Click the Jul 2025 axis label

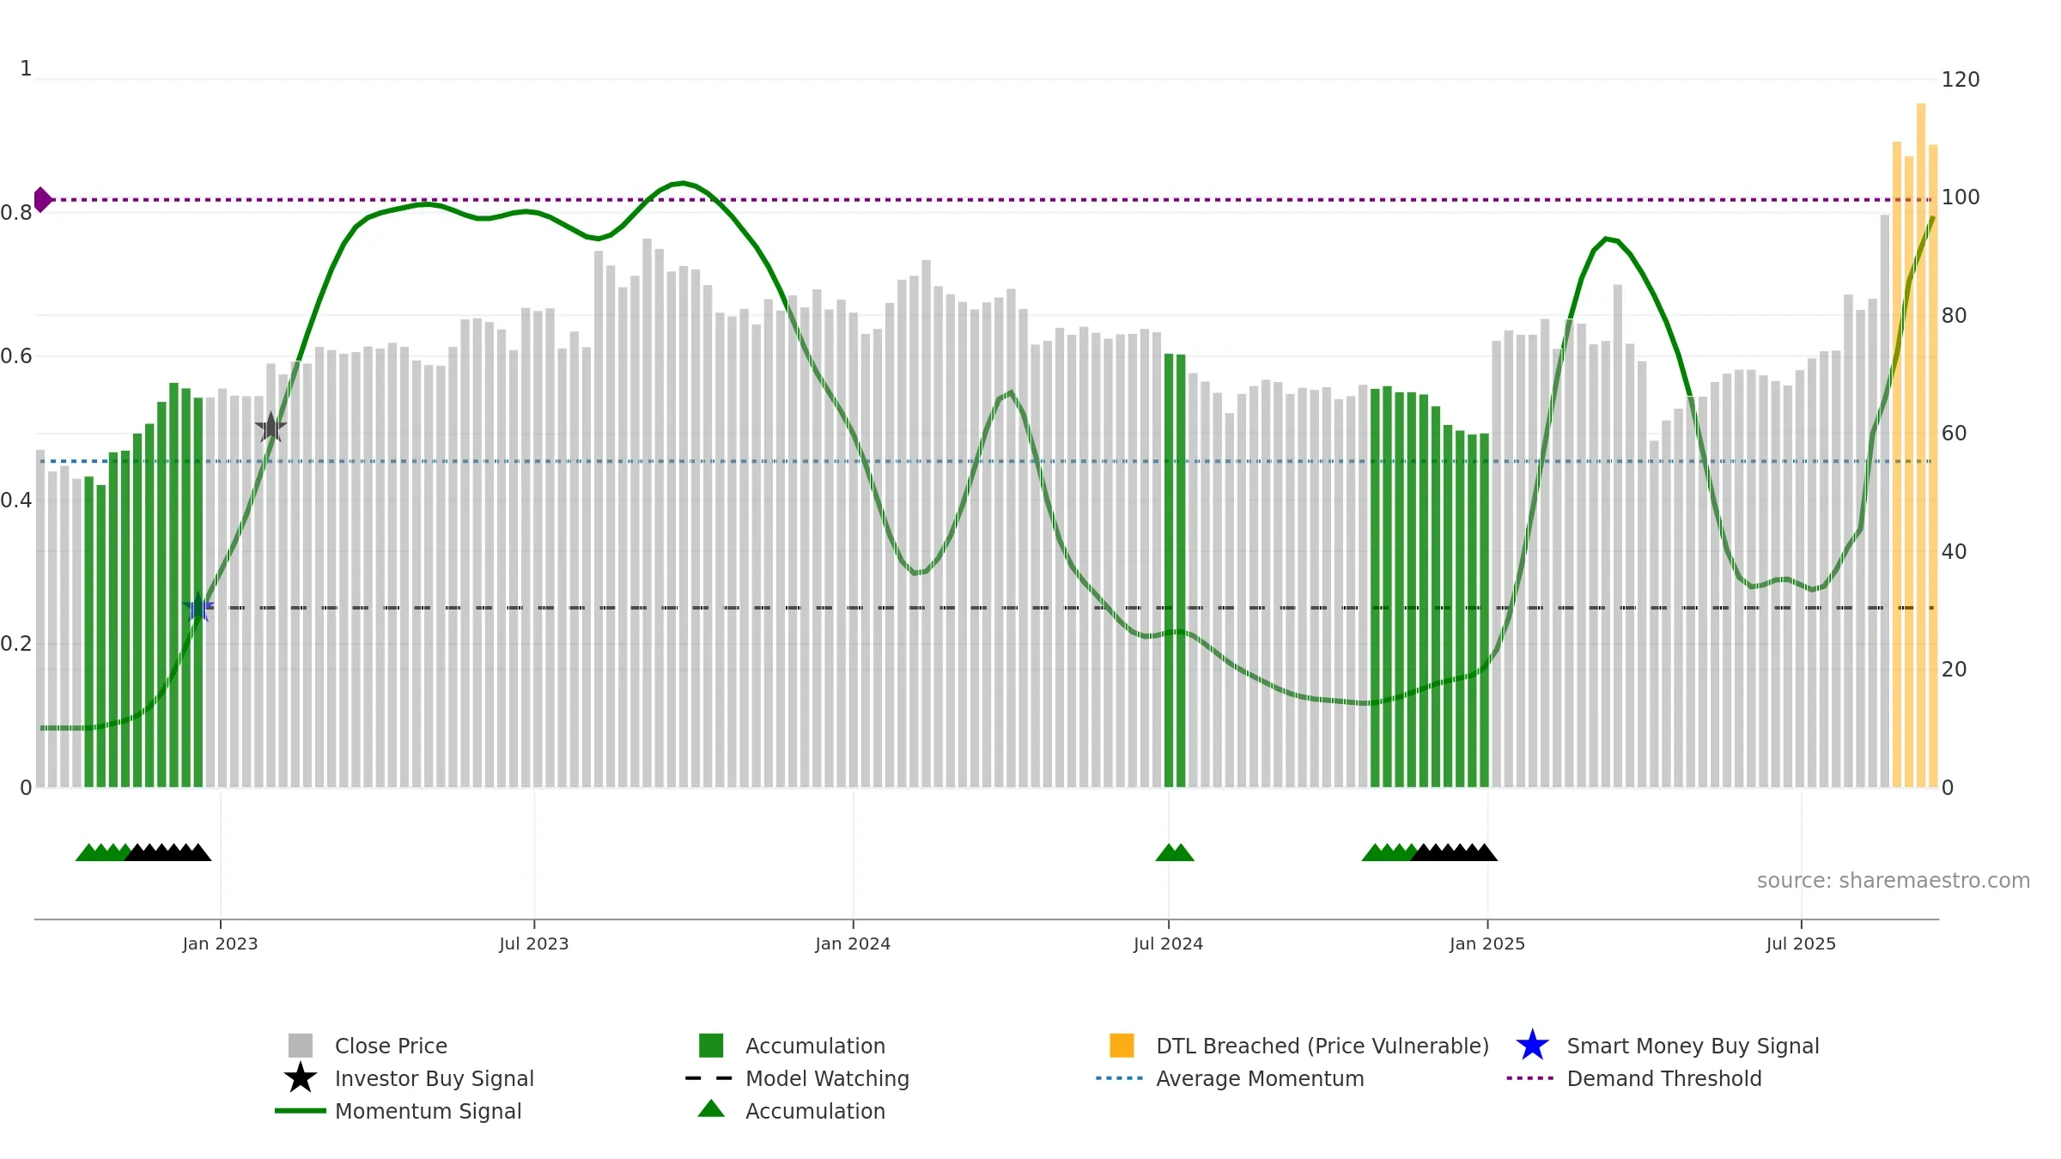tap(1801, 944)
